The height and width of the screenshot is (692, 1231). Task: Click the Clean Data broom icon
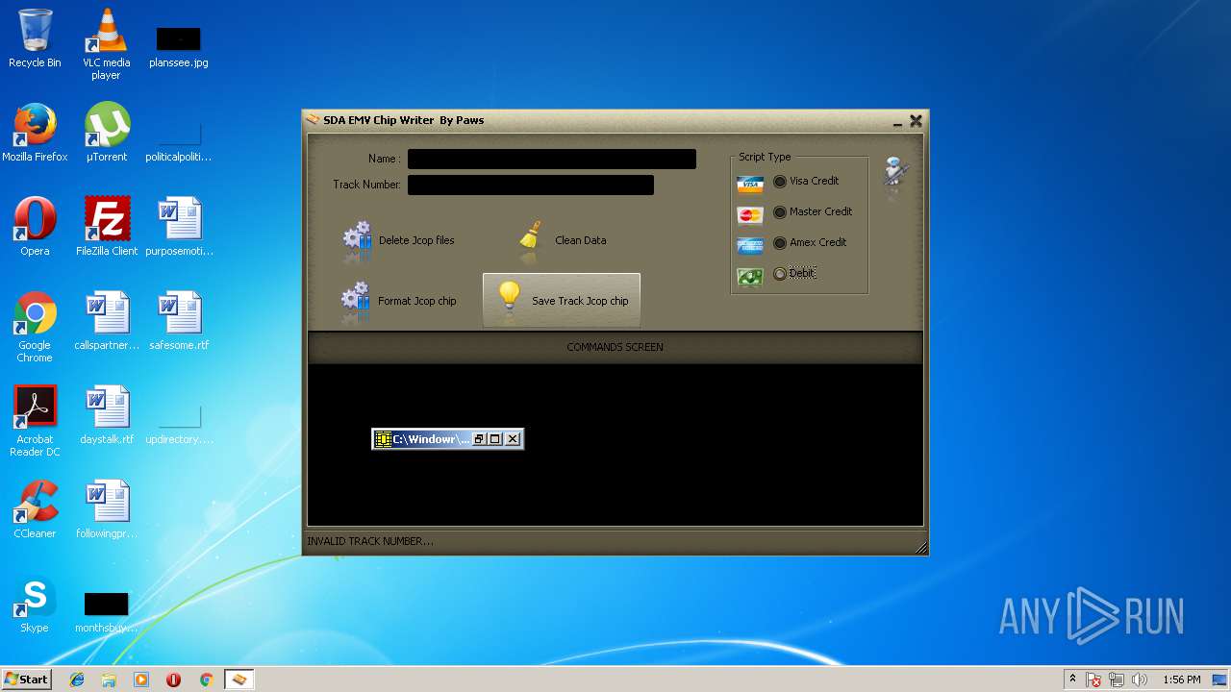point(532,240)
